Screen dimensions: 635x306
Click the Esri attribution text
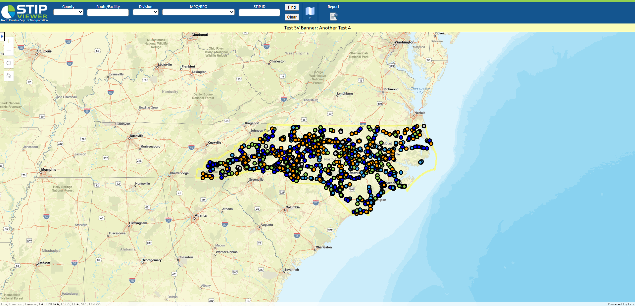tap(51, 304)
